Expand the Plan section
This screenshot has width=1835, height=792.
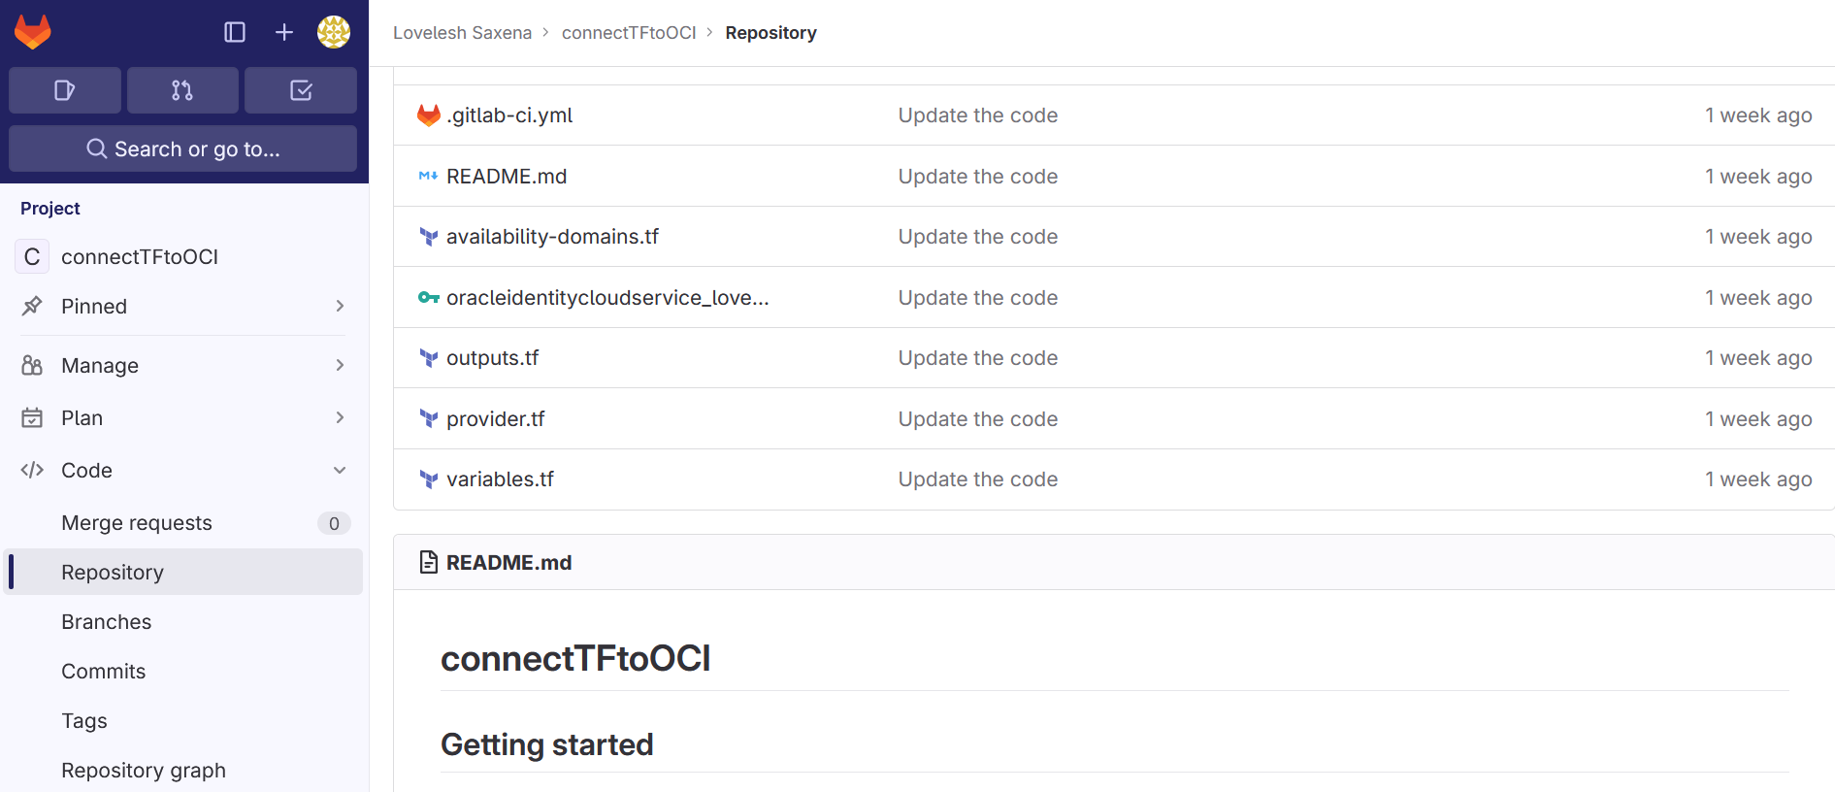click(182, 417)
